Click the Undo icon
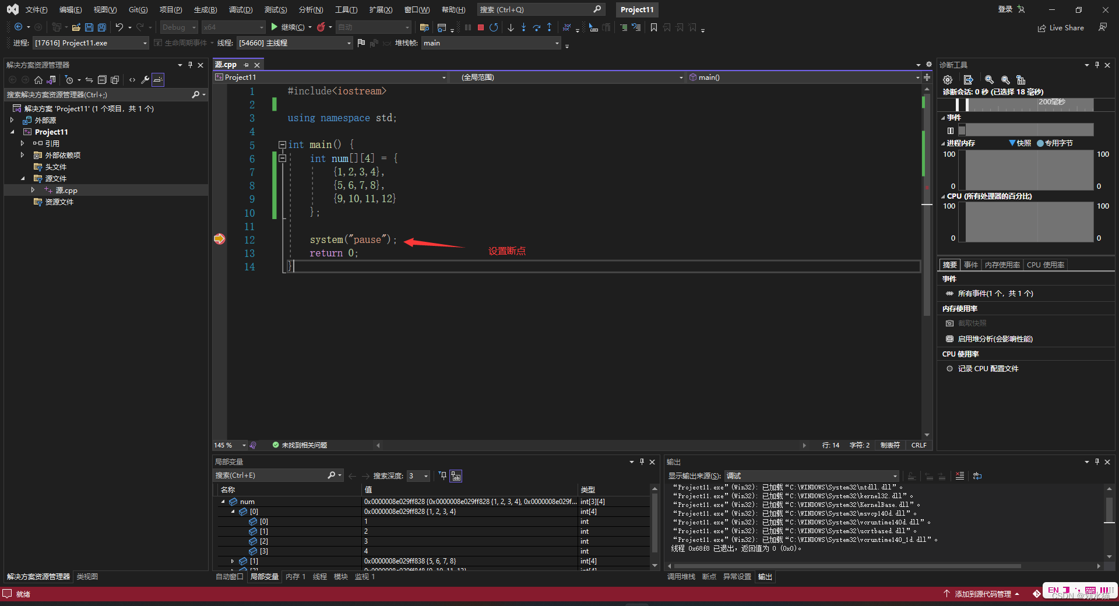The image size is (1119, 606). [119, 27]
